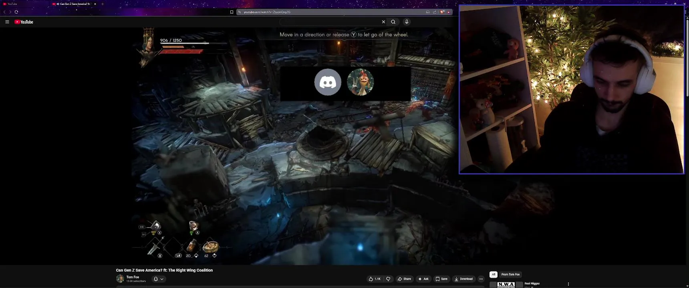Click the Discord logo in the overlay

(328, 82)
